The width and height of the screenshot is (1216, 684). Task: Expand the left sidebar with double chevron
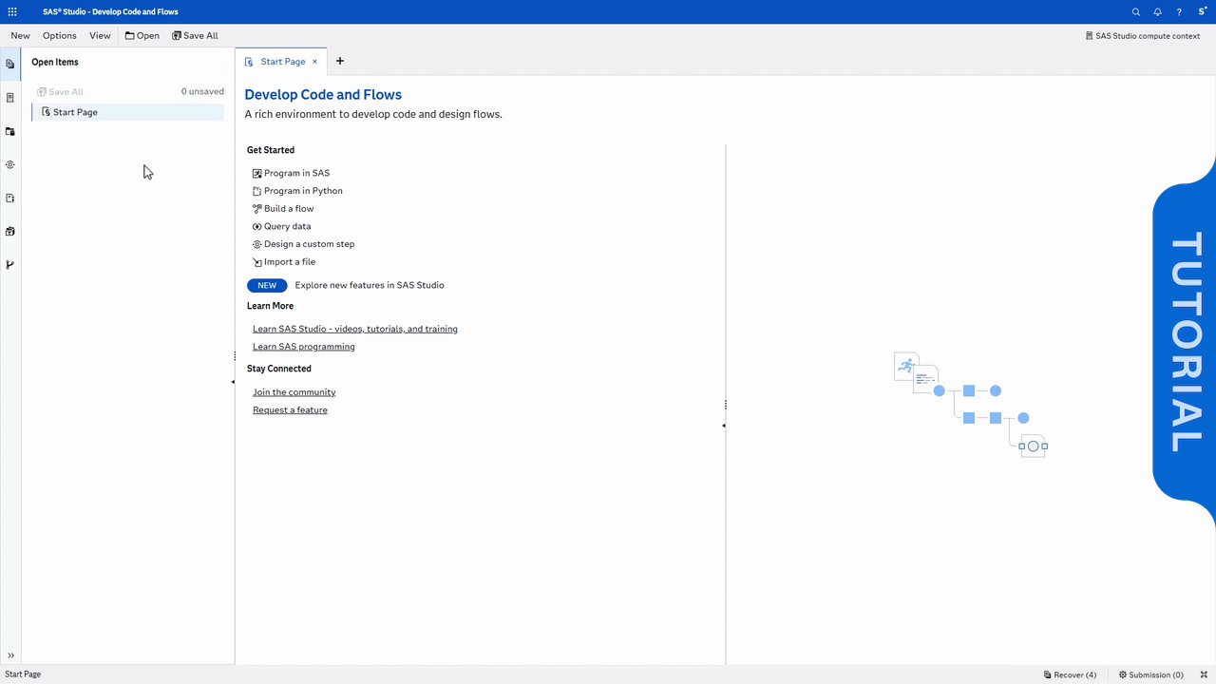[x=10, y=655]
